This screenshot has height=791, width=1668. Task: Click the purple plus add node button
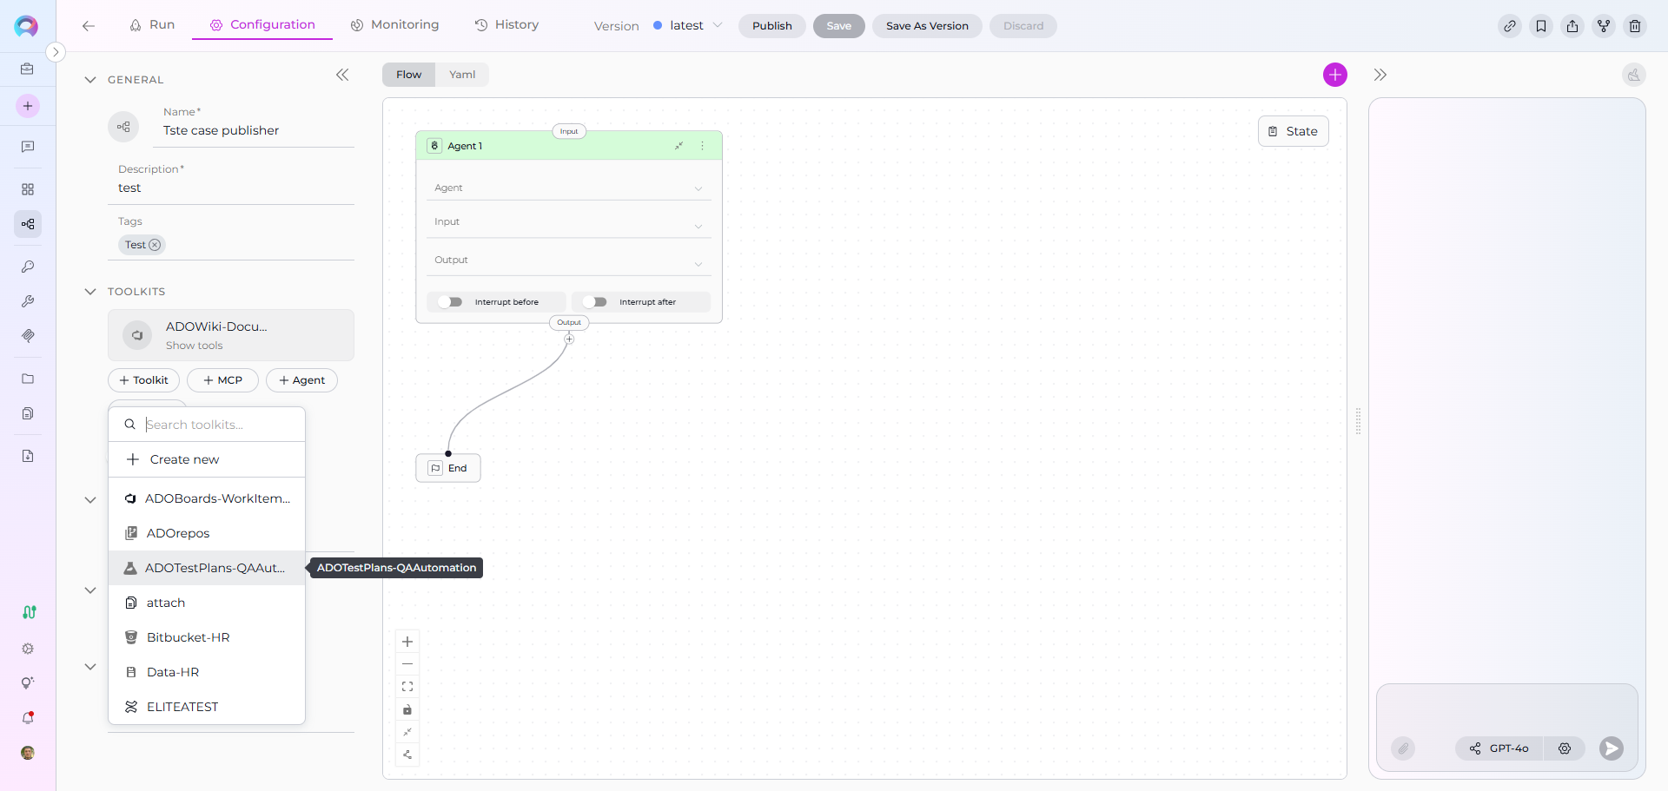(x=1334, y=75)
